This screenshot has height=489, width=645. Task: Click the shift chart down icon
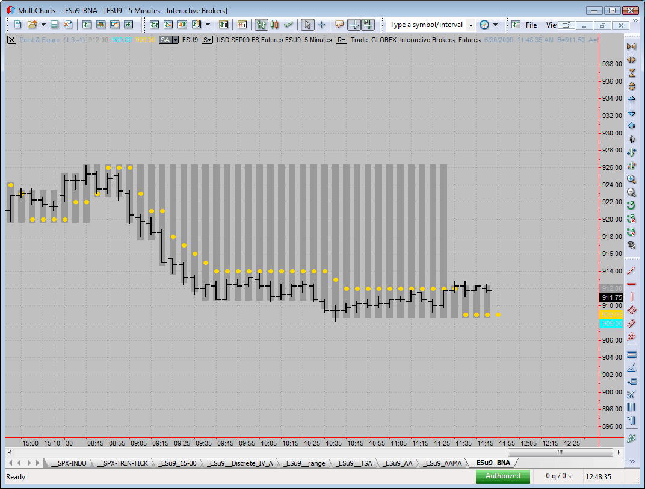631,113
